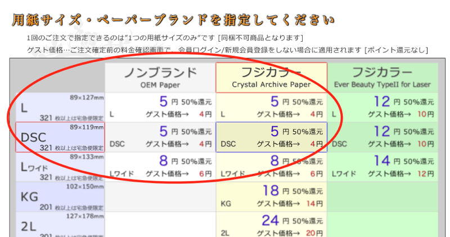Choose フジカラー Crystal Archive Paper column header
Viewport: 450px width, 237px height.
[x=272, y=77]
